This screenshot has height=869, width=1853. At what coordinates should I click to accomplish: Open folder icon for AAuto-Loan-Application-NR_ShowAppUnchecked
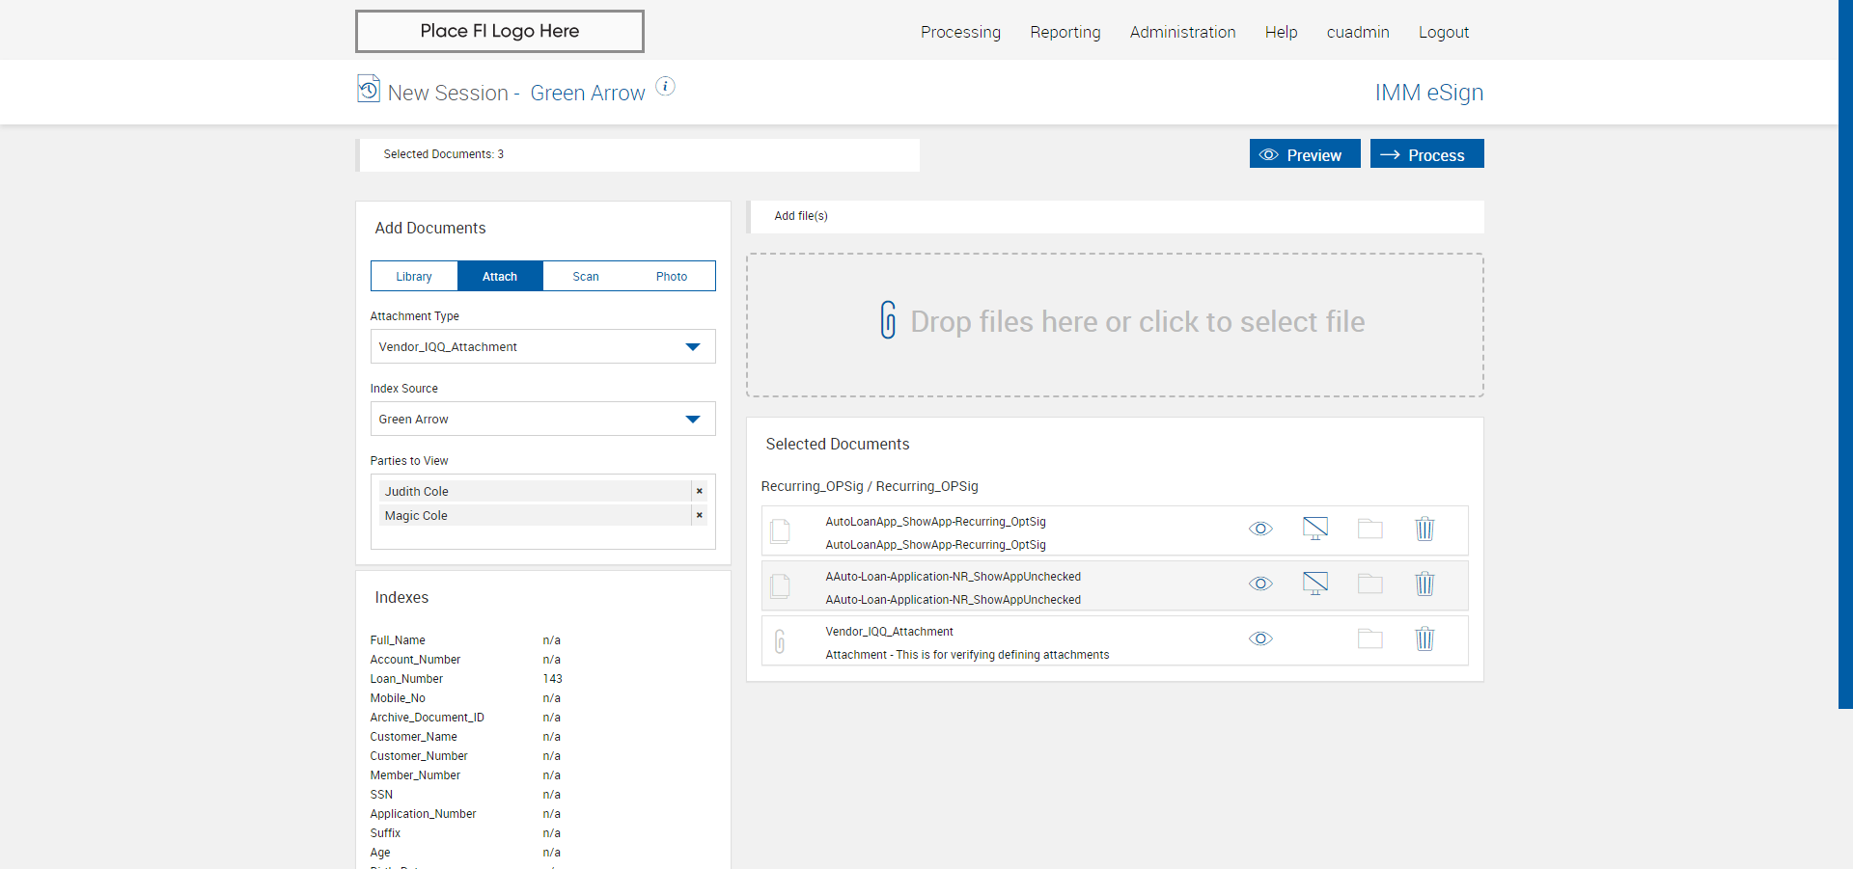(x=1369, y=584)
